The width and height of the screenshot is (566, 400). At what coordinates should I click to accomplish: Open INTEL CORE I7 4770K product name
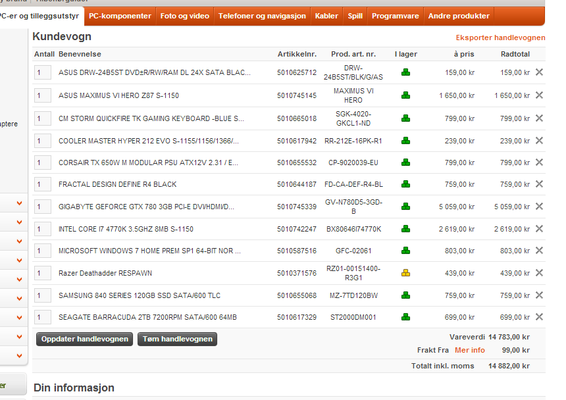point(126,229)
